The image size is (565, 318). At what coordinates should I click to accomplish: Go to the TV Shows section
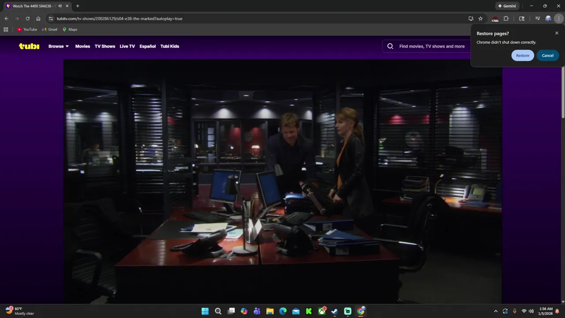[x=105, y=46]
